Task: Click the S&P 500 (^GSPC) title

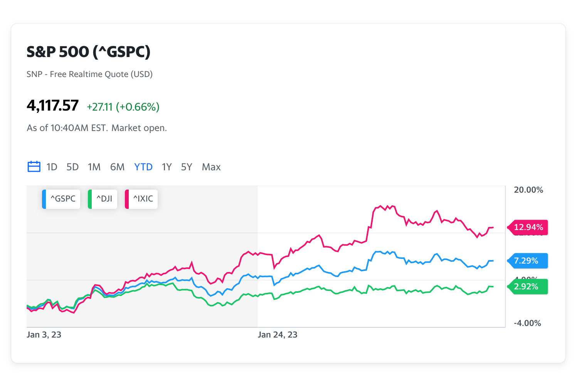Action: coord(88,52)
